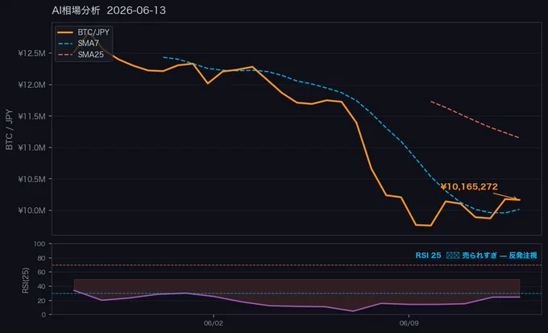Click the red dashed SMA25 legend swatch
This screenshot has height=333, width=548.
(x=65, y=55)
